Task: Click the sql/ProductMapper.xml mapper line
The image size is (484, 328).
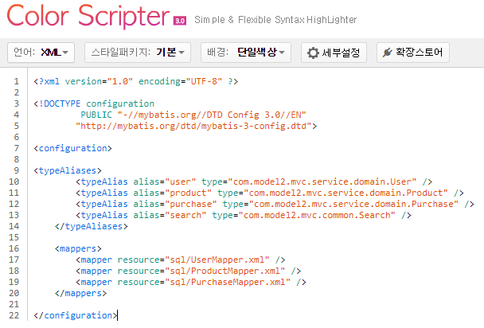Action: (x=189, y=271)
